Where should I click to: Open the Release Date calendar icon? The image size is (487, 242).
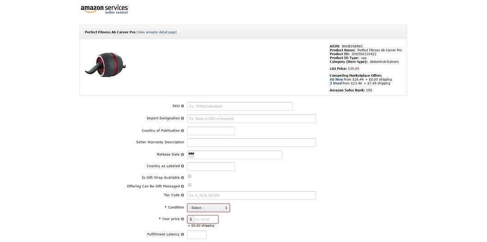point(191,155)
